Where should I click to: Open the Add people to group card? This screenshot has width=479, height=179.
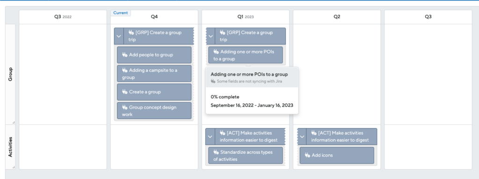(x=154, y=55)
